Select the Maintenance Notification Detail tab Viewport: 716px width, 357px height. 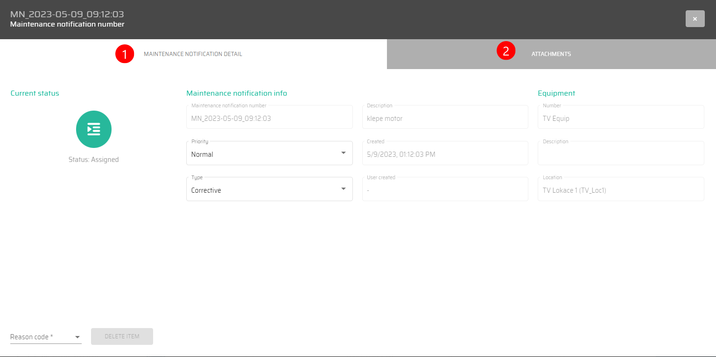point(193,54)
